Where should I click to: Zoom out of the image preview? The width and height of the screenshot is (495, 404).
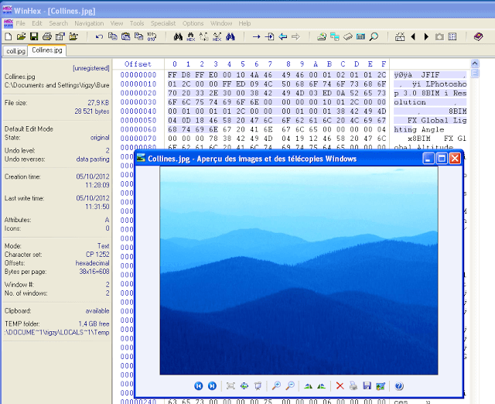tap(289, 385)
